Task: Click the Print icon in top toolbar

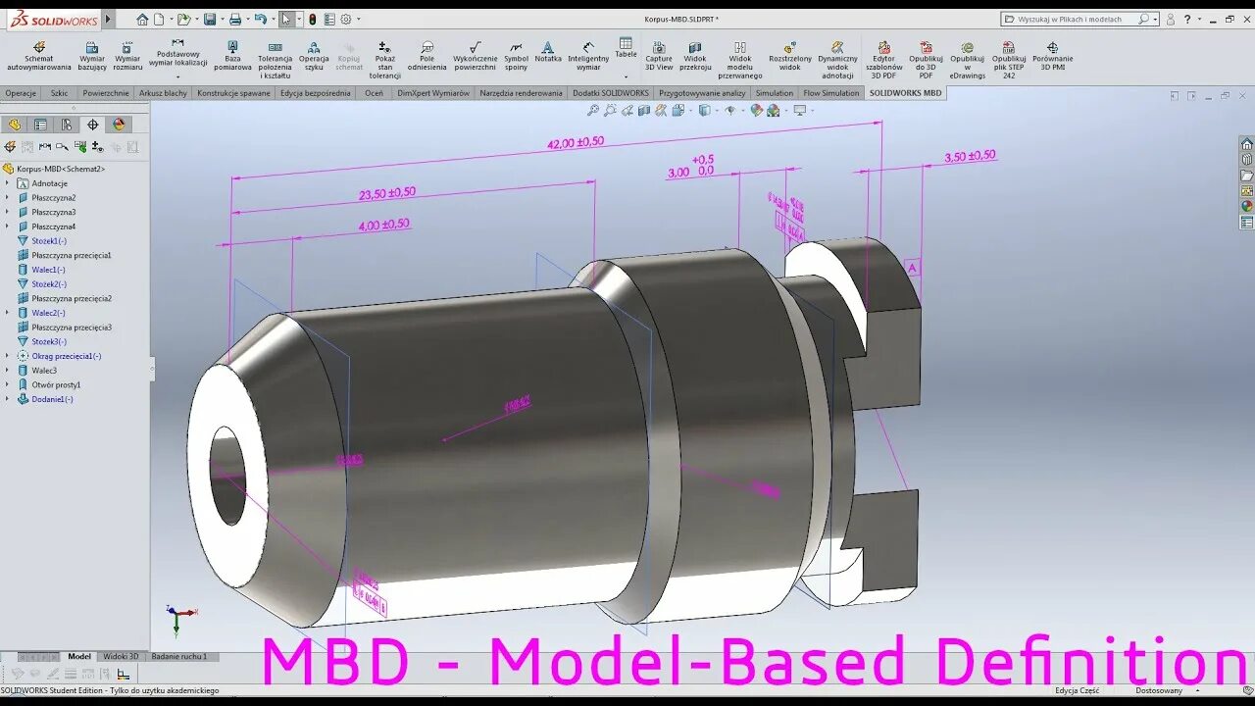Action: 234,19
